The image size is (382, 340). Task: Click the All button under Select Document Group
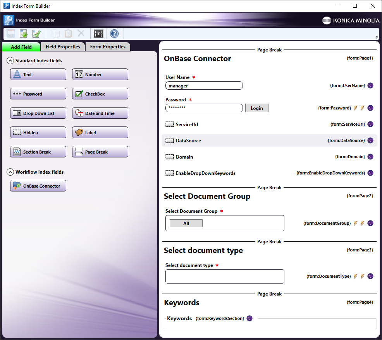point(186,223)
